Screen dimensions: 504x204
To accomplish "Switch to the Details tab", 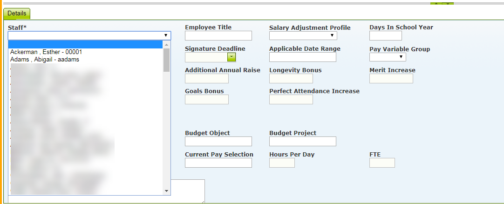I will point(17,14).
